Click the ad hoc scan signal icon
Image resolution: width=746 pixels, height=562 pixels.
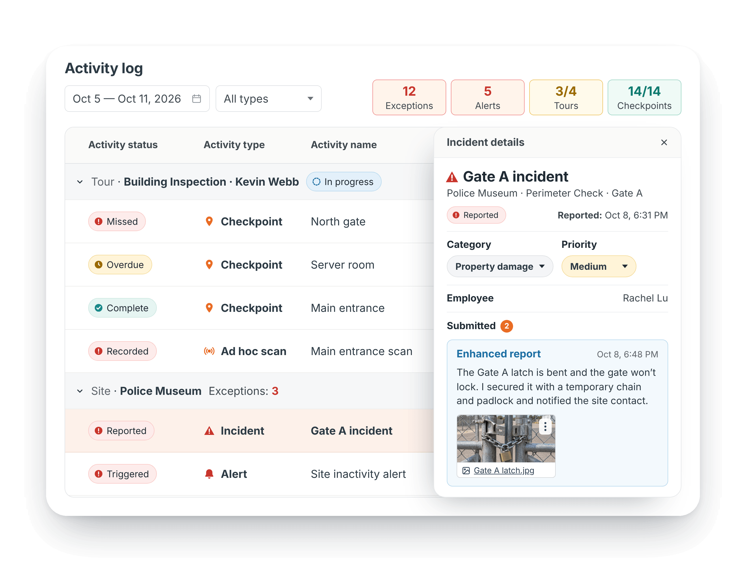pyautogui.click(x=209, y=351)
